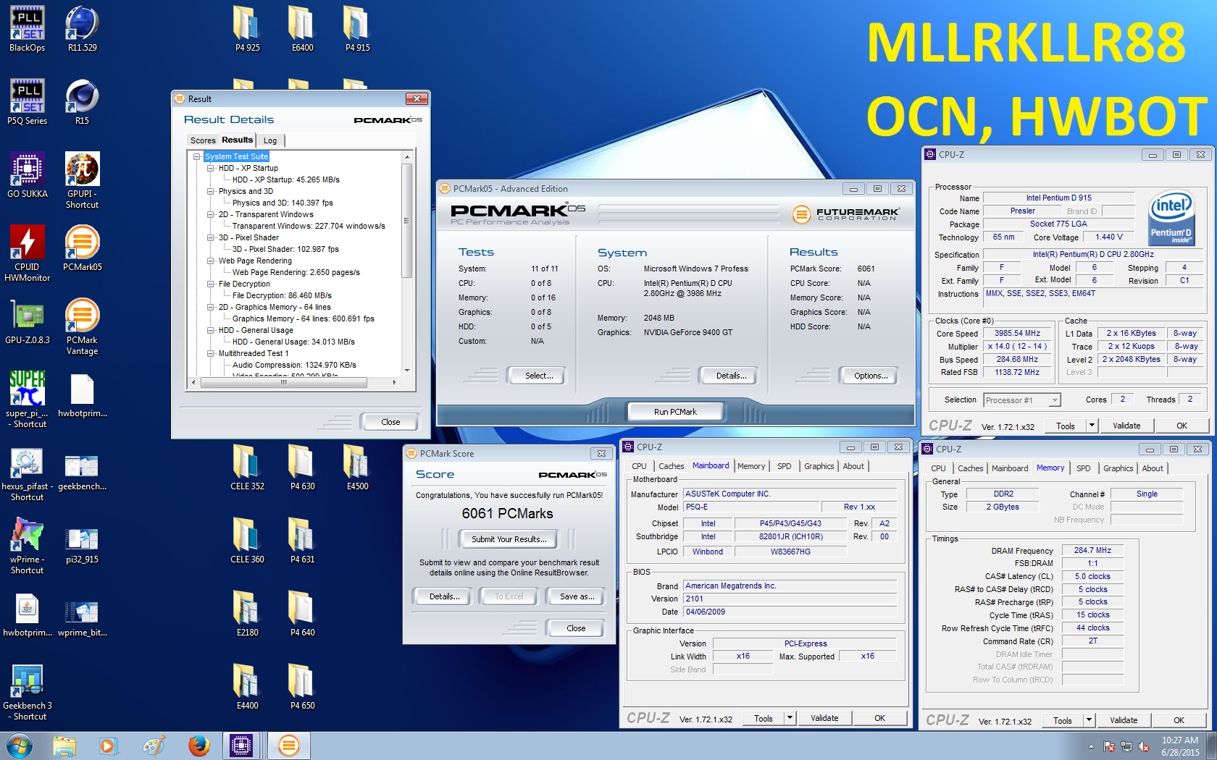Collapse the File Decryption tree node
This screenshot has width=1217, height=760.
click(211, 284)
